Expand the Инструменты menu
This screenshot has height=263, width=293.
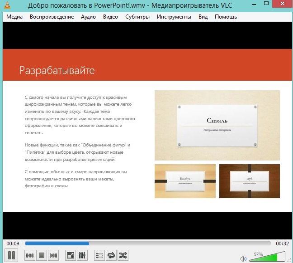point(174,17)
